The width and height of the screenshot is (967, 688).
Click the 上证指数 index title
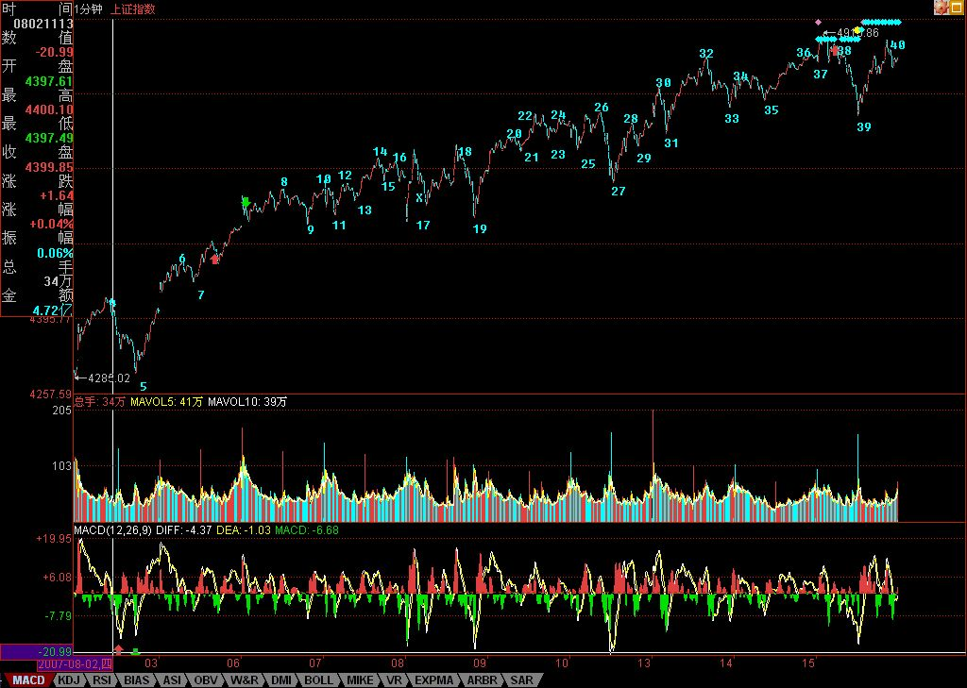tap(133, 8)
